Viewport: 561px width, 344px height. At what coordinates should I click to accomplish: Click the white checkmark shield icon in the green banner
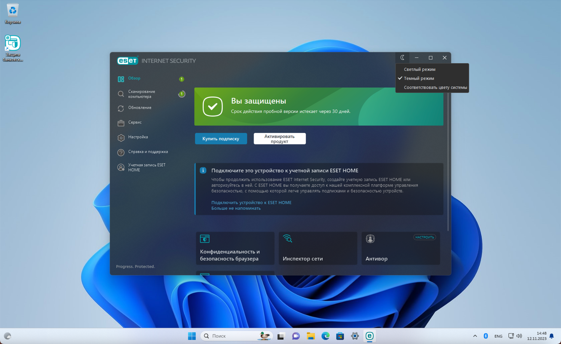[x=213, y=106]
